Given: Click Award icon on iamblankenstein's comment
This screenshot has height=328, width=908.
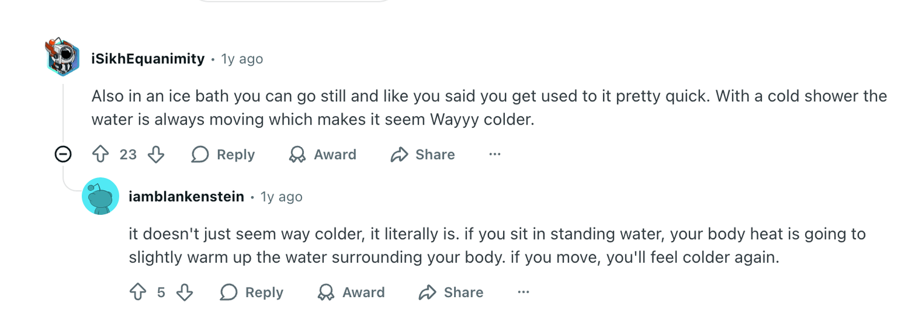Looking at the screenshot, I should (x=326, y=292).
